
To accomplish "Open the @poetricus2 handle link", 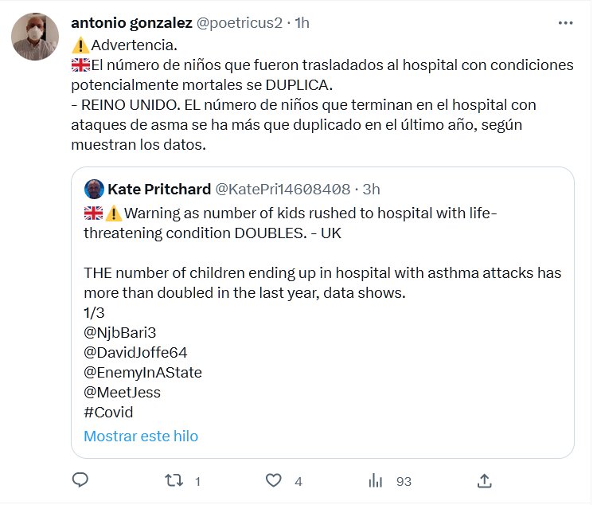I will click(239, 23).
